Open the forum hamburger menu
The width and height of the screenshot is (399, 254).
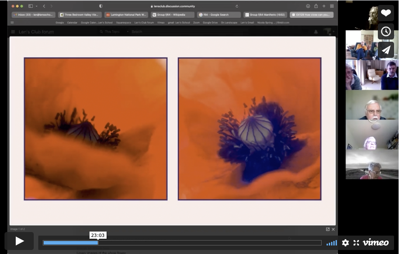13,32
